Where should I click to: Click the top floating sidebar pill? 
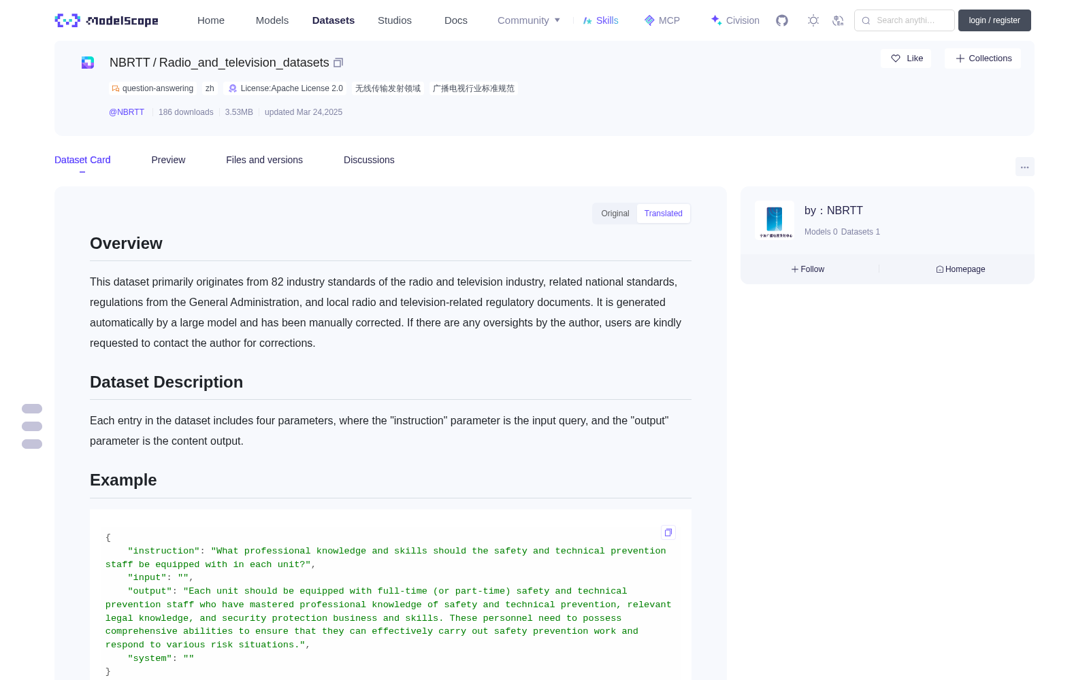(32, 409)
